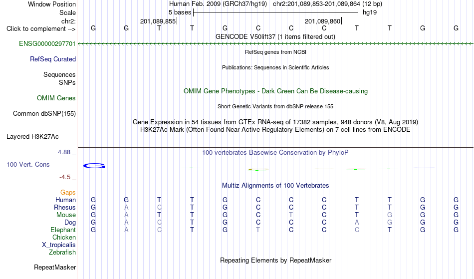This screenshot has width=474, height=279.
Task: Select the Layered H3K27Ac track label
Action: pyautogui.click(x=32, y=136)
